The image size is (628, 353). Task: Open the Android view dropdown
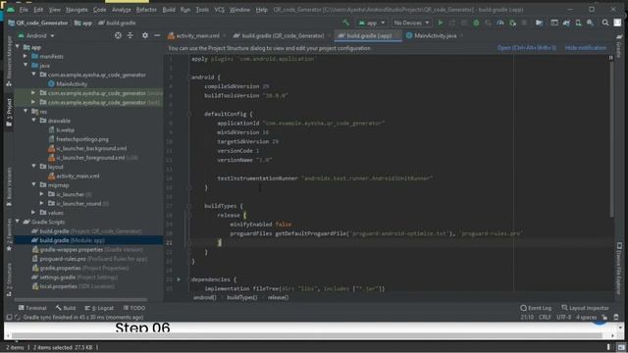[36, 35]
